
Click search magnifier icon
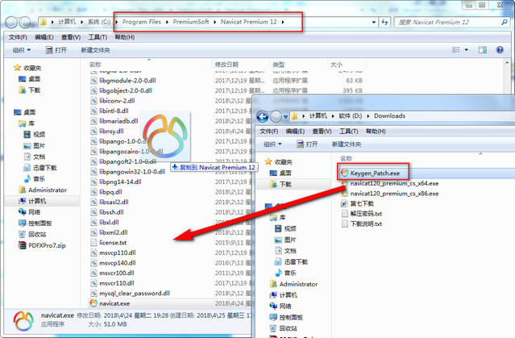point(505,22)
